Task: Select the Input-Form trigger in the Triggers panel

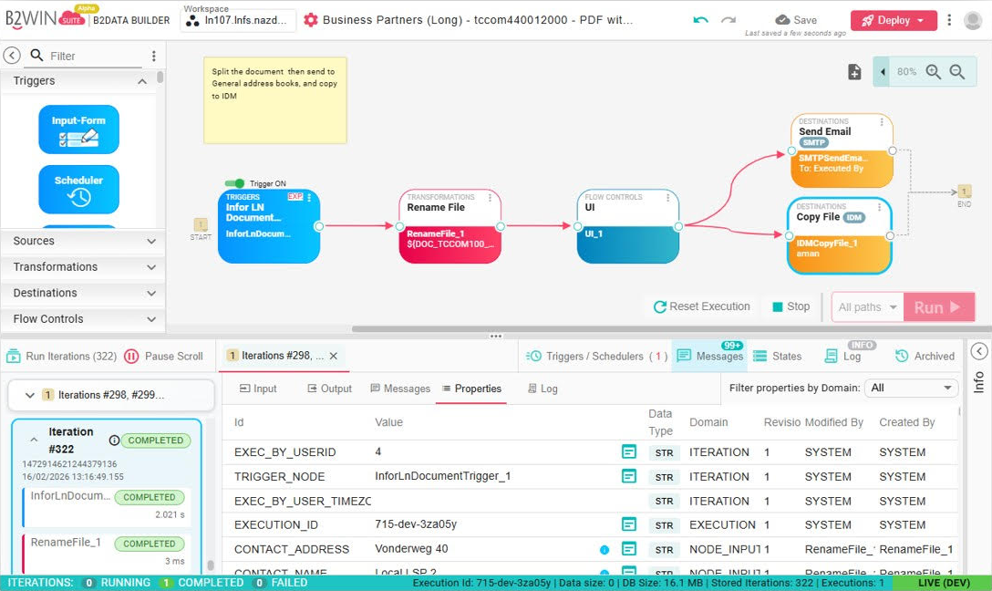Action: click(77, 130)
